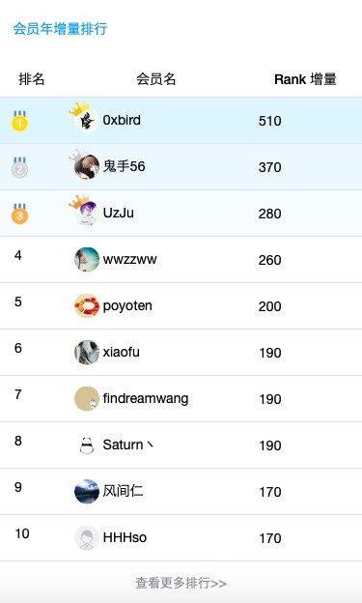
Task: Open the 查看更多排行>> link
Action: click(181, 583)
